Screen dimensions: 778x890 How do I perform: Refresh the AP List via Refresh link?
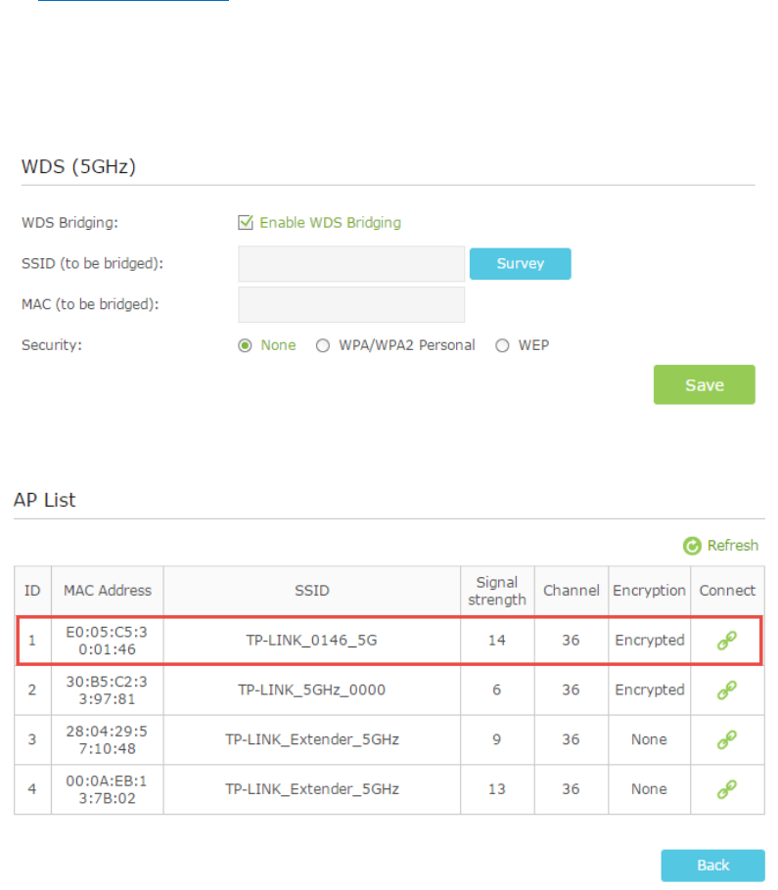733,546
